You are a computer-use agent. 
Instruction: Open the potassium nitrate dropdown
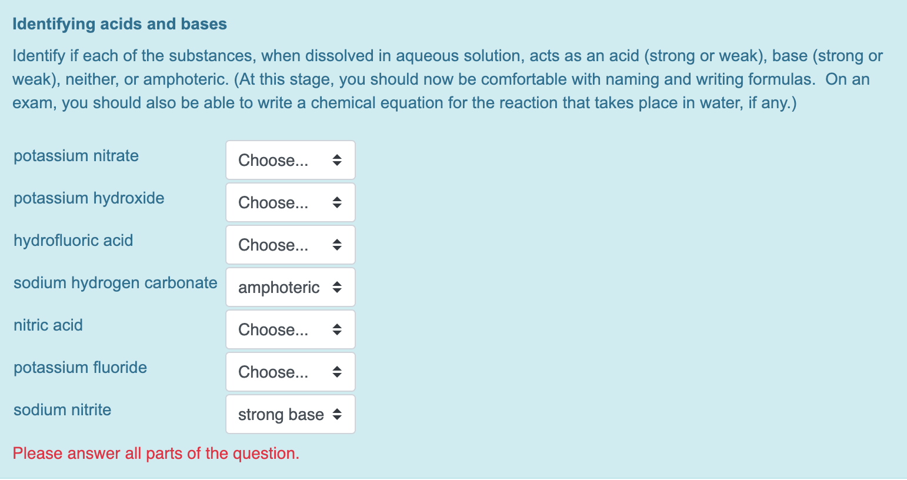290,160
